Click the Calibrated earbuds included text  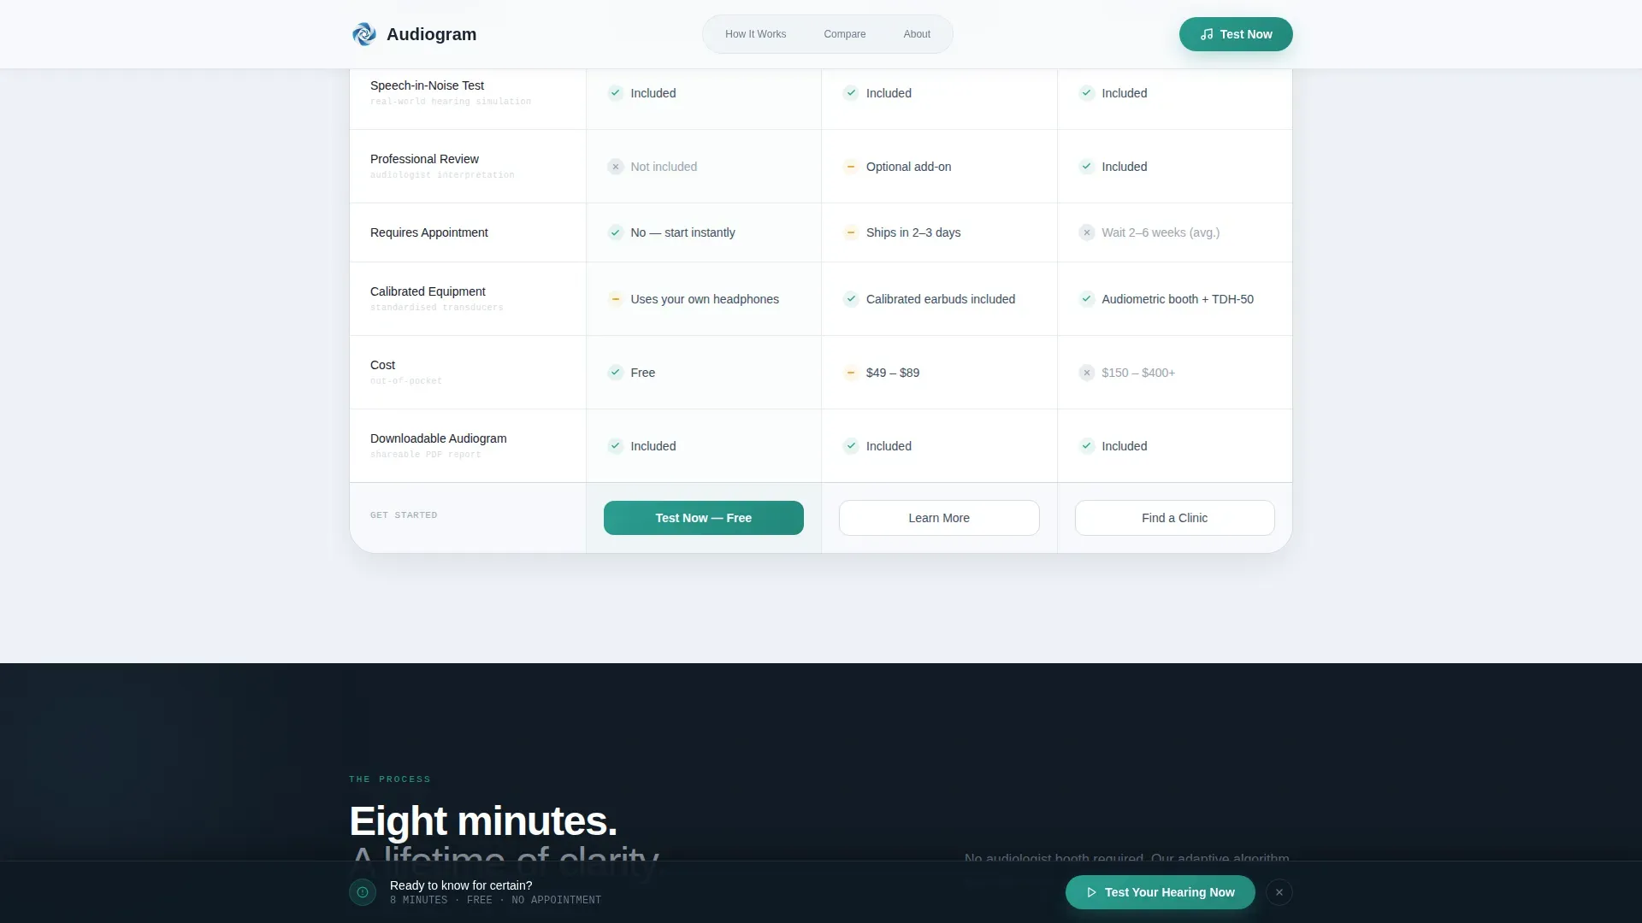point(941,299)
